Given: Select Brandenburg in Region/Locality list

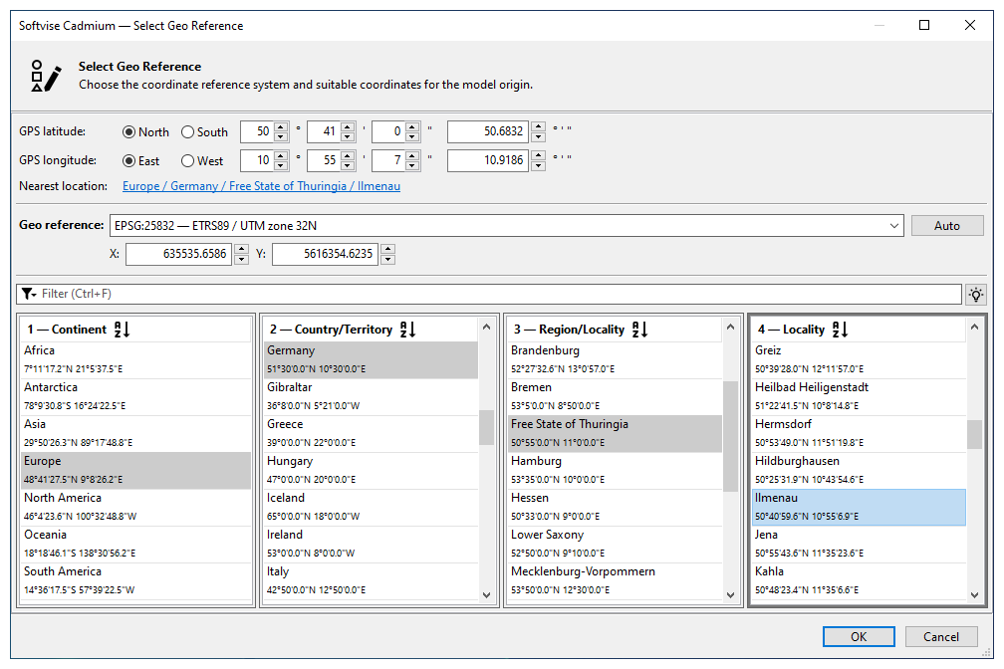Looking at the screenshot, I should click(x=616, y=359).
